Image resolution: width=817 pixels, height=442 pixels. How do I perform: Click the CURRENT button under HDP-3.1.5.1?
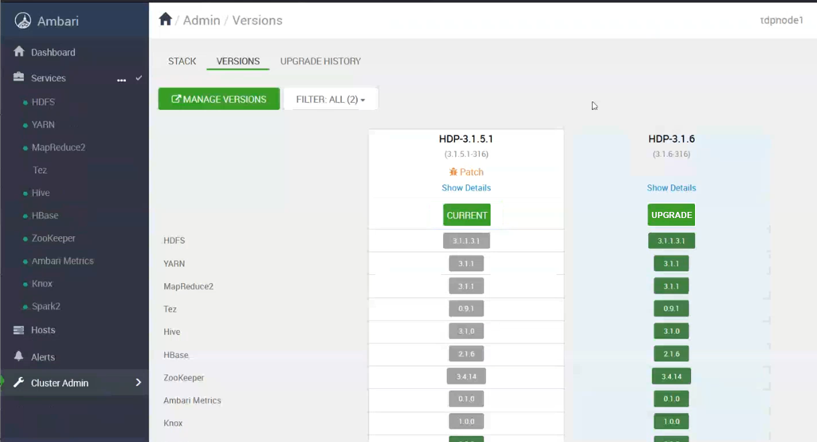point(466,215)
